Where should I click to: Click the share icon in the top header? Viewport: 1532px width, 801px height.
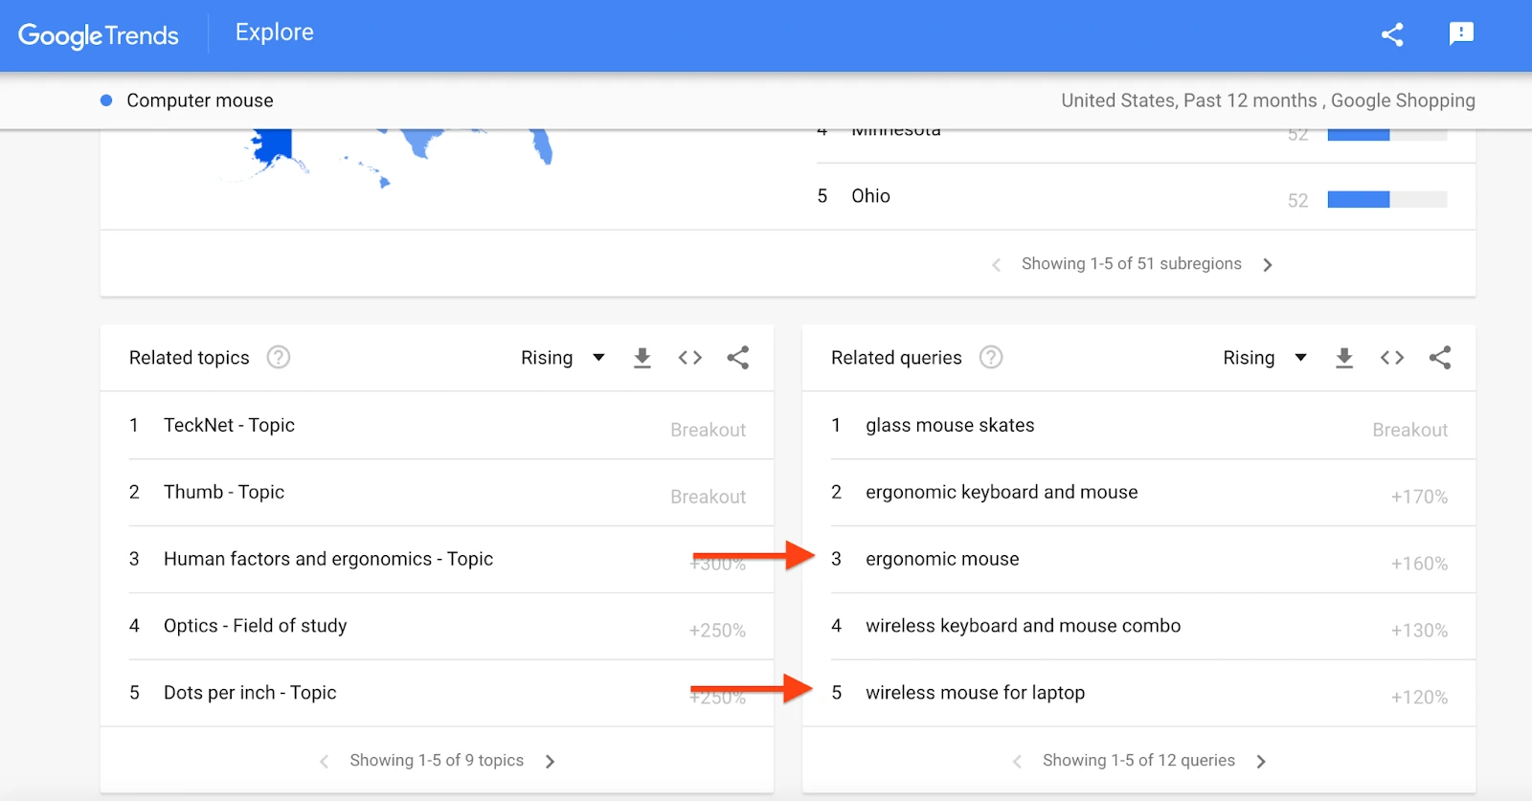pyautogui.click(x=1392, y=34)
